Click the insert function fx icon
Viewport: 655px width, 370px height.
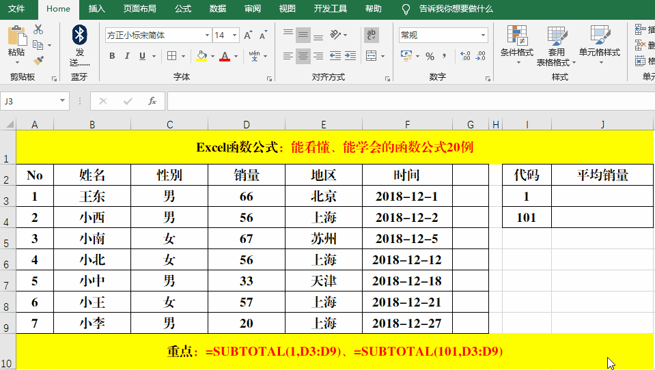[152, 101]
